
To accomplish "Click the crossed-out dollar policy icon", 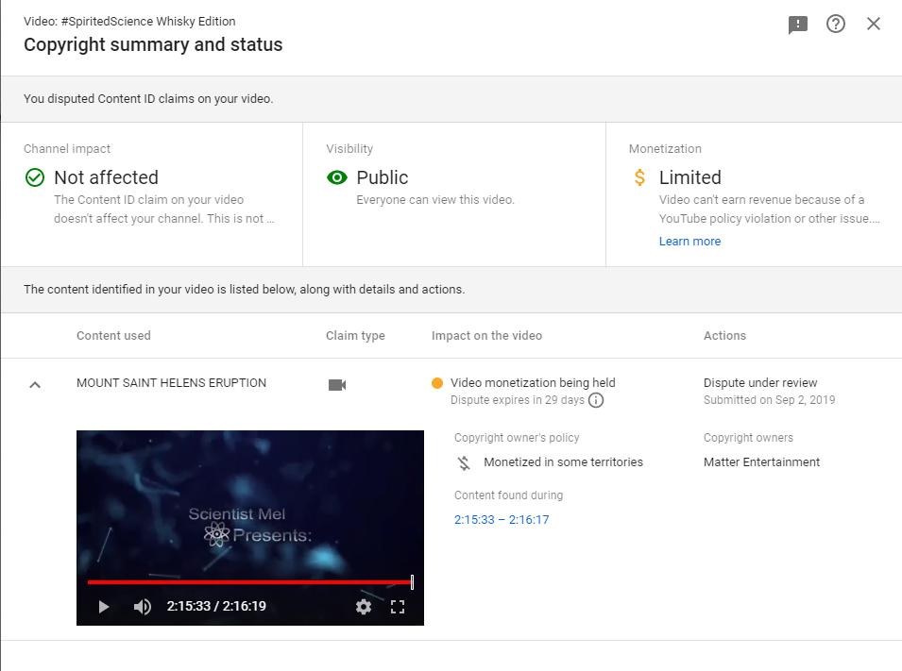I will [x=464, y=462].
